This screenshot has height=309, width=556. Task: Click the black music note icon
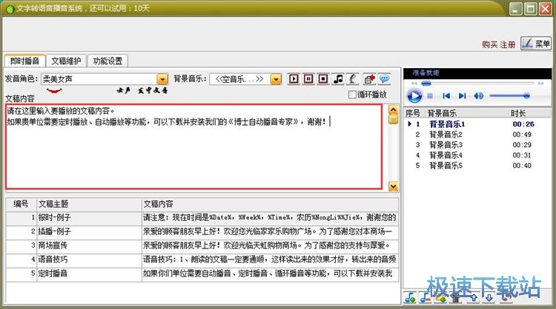point(338,79)
